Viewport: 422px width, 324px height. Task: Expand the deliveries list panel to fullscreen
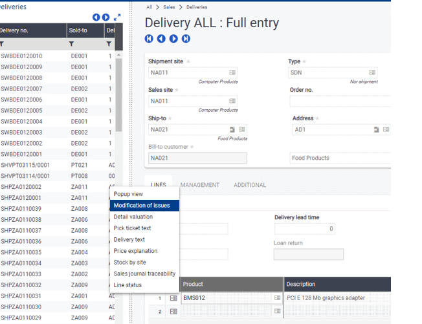pyautogui.click(x=117, y=17)
